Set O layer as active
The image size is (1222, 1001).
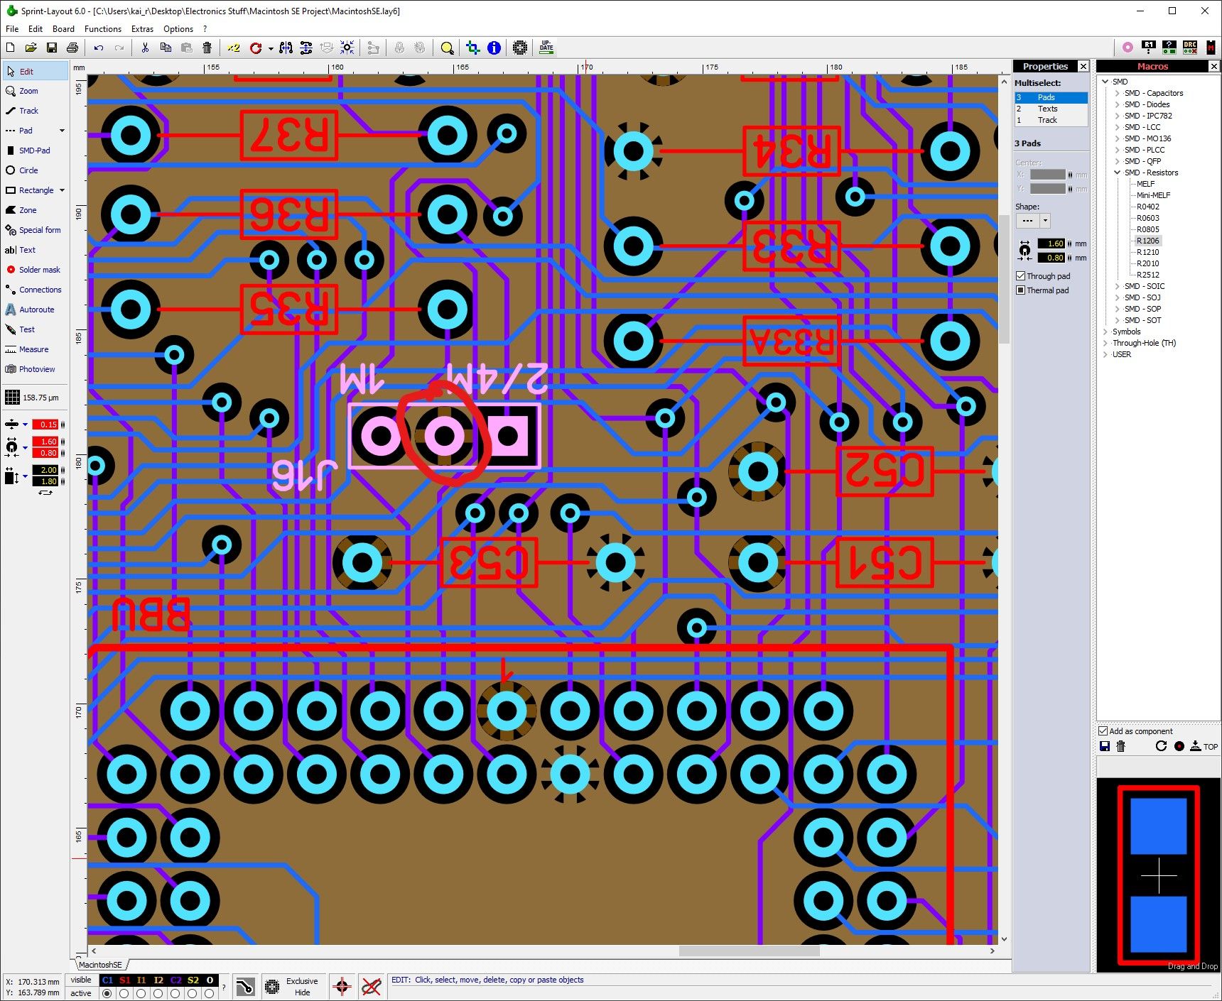210,993
